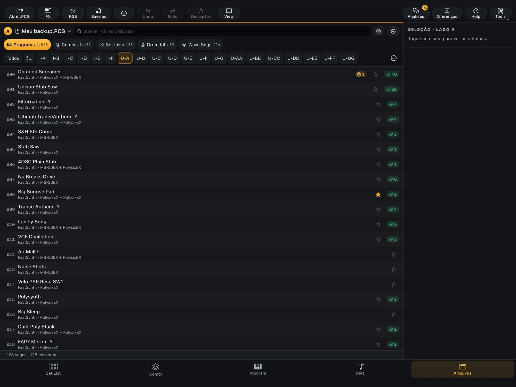Expand the Meu backup.PCG file dropdown
Image resolution: width=516 pixels, height=387 pixels.
click(43, 31)
